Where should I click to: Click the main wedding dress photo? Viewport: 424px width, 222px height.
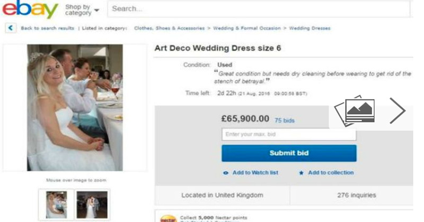[75, 107]
